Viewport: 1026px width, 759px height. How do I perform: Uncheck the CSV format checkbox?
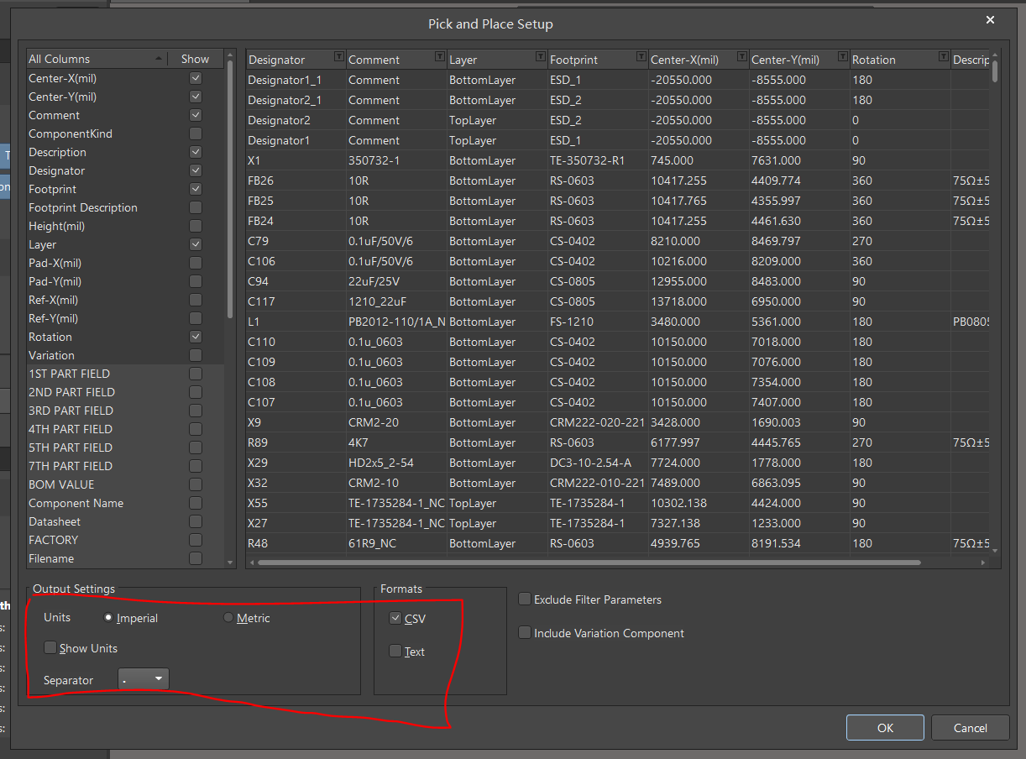click(395, 619)
